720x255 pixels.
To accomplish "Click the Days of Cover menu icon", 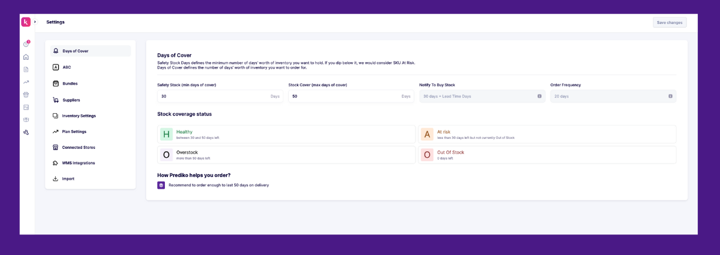I will 56,51.
